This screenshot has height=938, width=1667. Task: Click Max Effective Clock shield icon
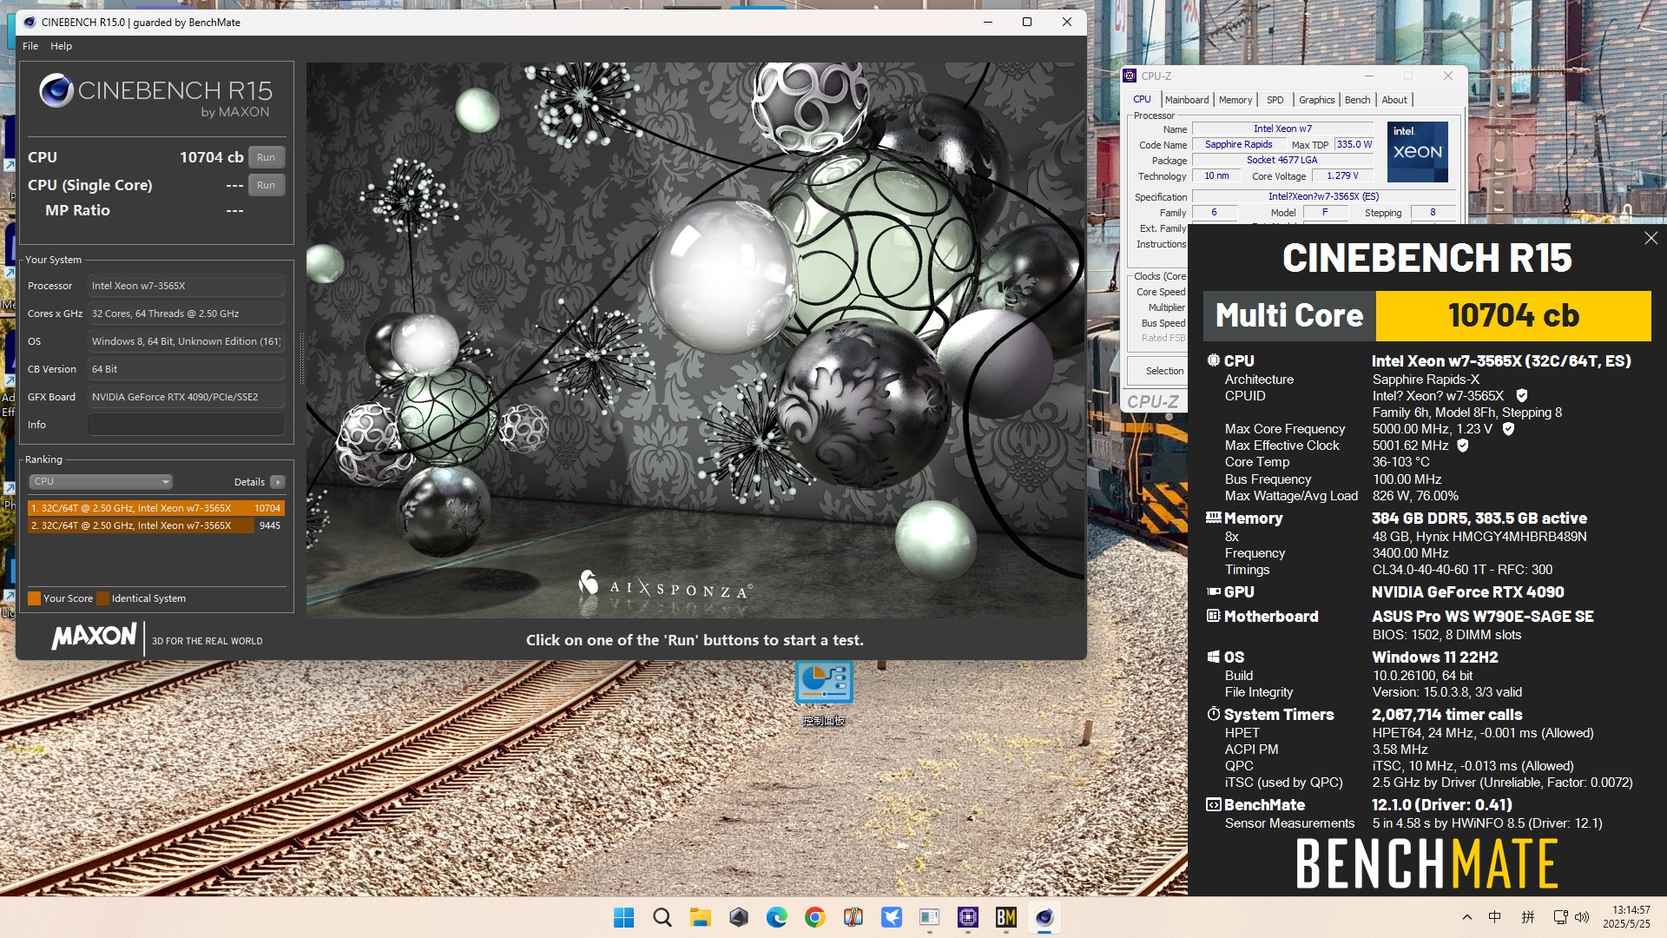1462,446
